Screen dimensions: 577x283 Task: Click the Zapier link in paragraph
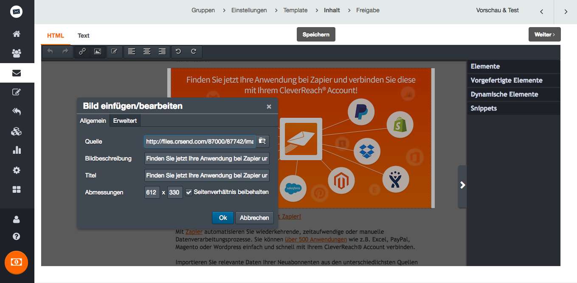[x=194, y=232]
